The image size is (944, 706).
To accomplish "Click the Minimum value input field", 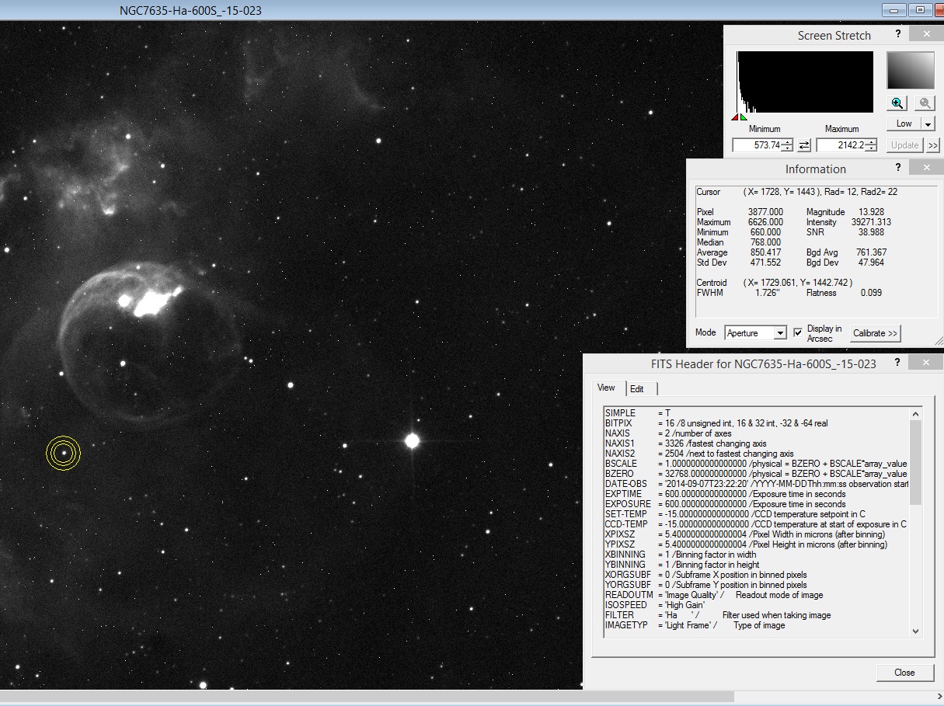I will click(758, 144).
